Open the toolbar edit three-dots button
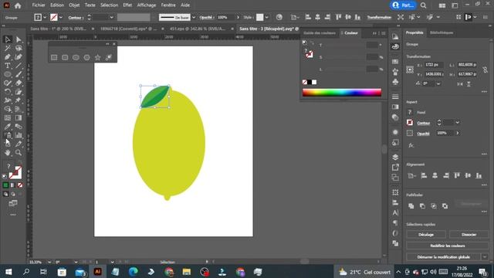This screenshot has height=278, width=494. (x=13, y=215)
